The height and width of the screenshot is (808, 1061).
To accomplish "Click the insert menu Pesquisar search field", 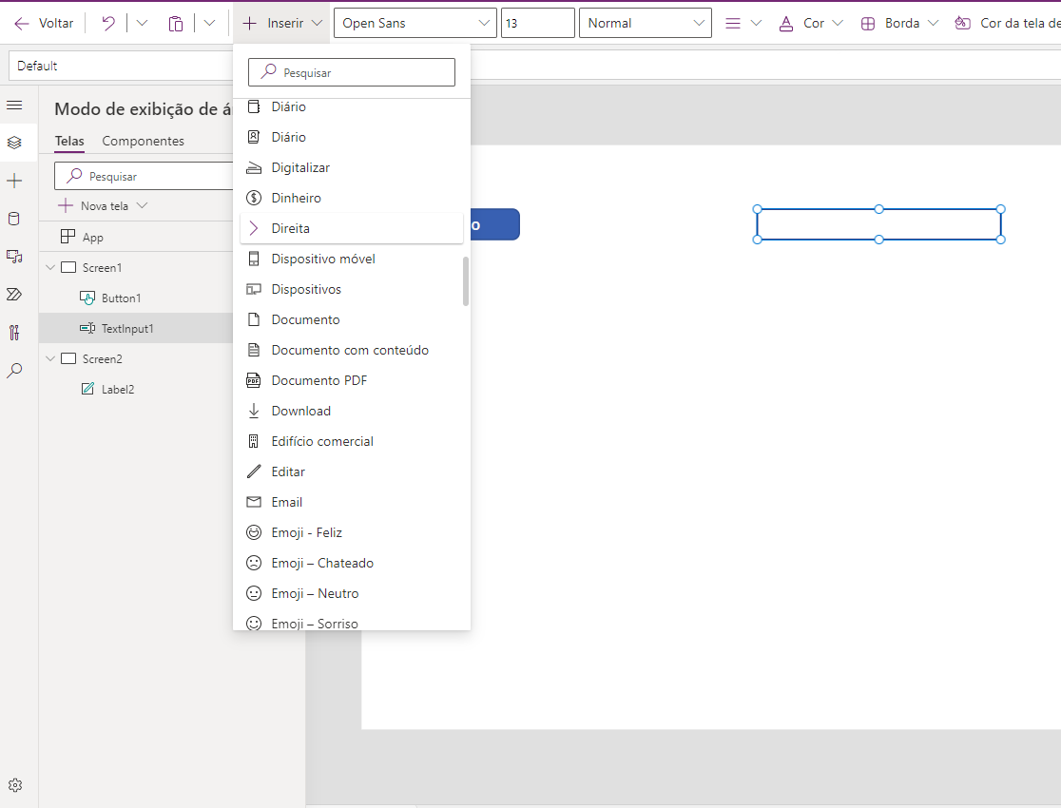I will point(351,72).
